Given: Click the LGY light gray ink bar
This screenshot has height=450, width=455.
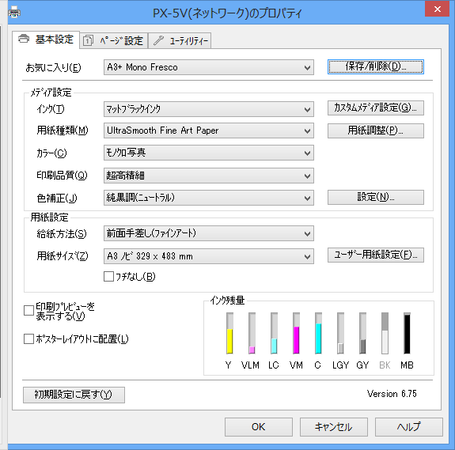Looking at the screenshot, I should pyautogui.click(x=340, y=333).
